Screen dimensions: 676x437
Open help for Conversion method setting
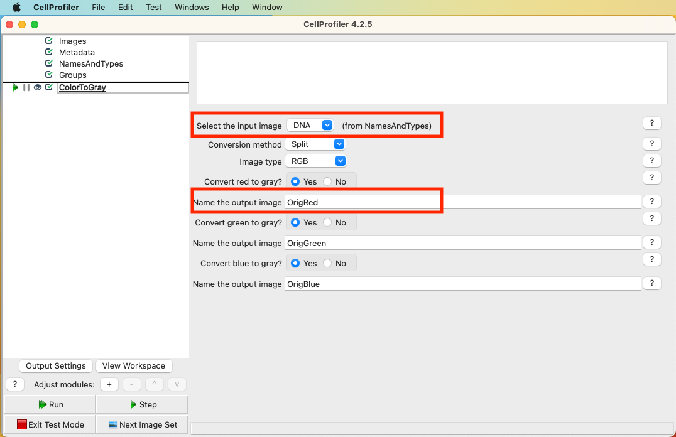651,144
